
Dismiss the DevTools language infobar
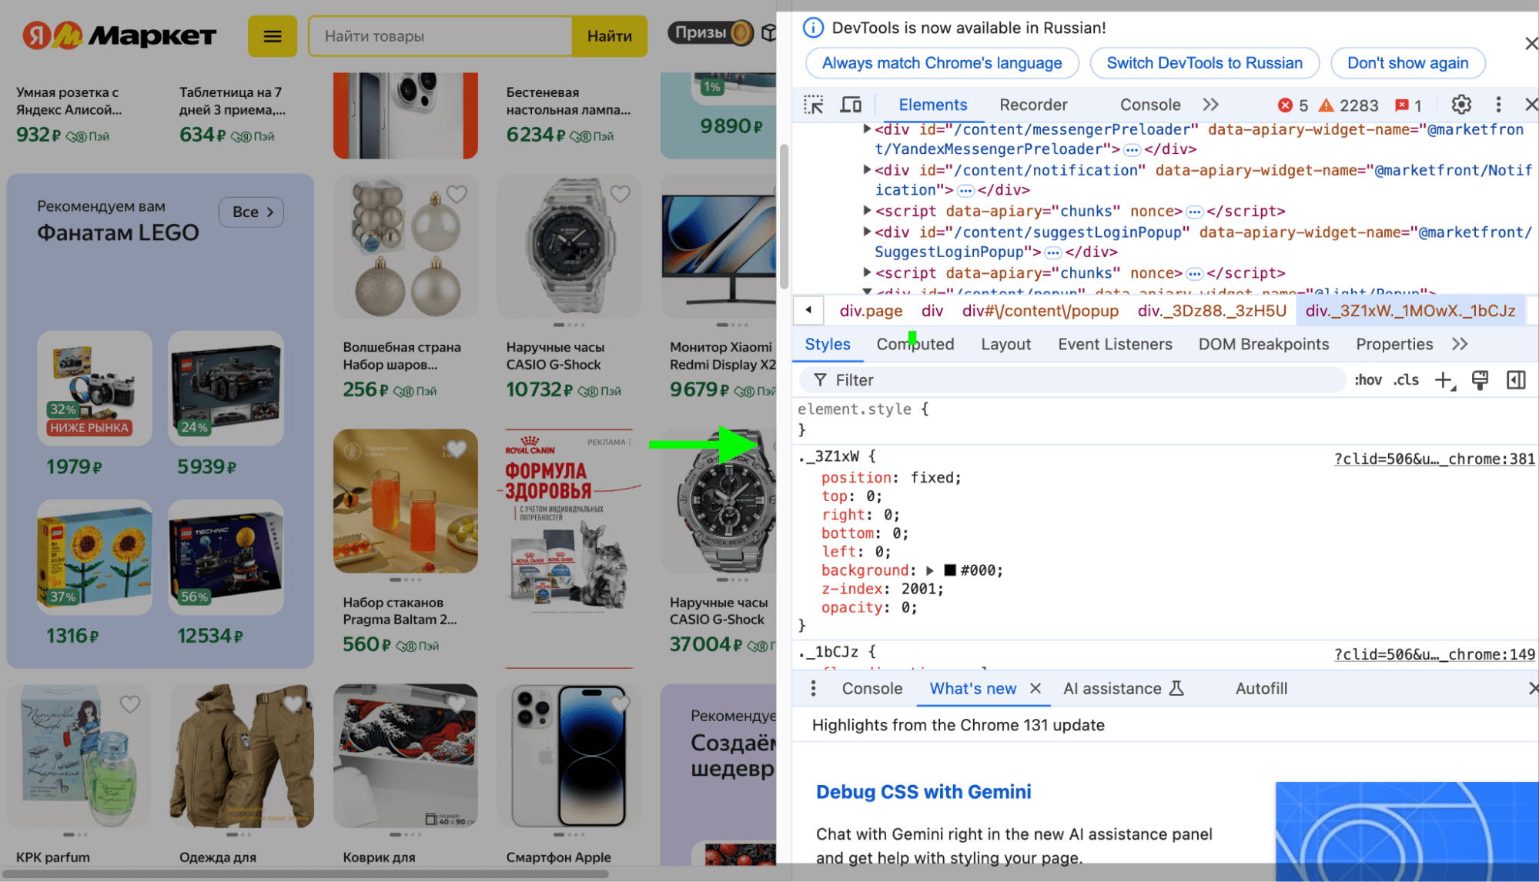(x=1531, y=44)
